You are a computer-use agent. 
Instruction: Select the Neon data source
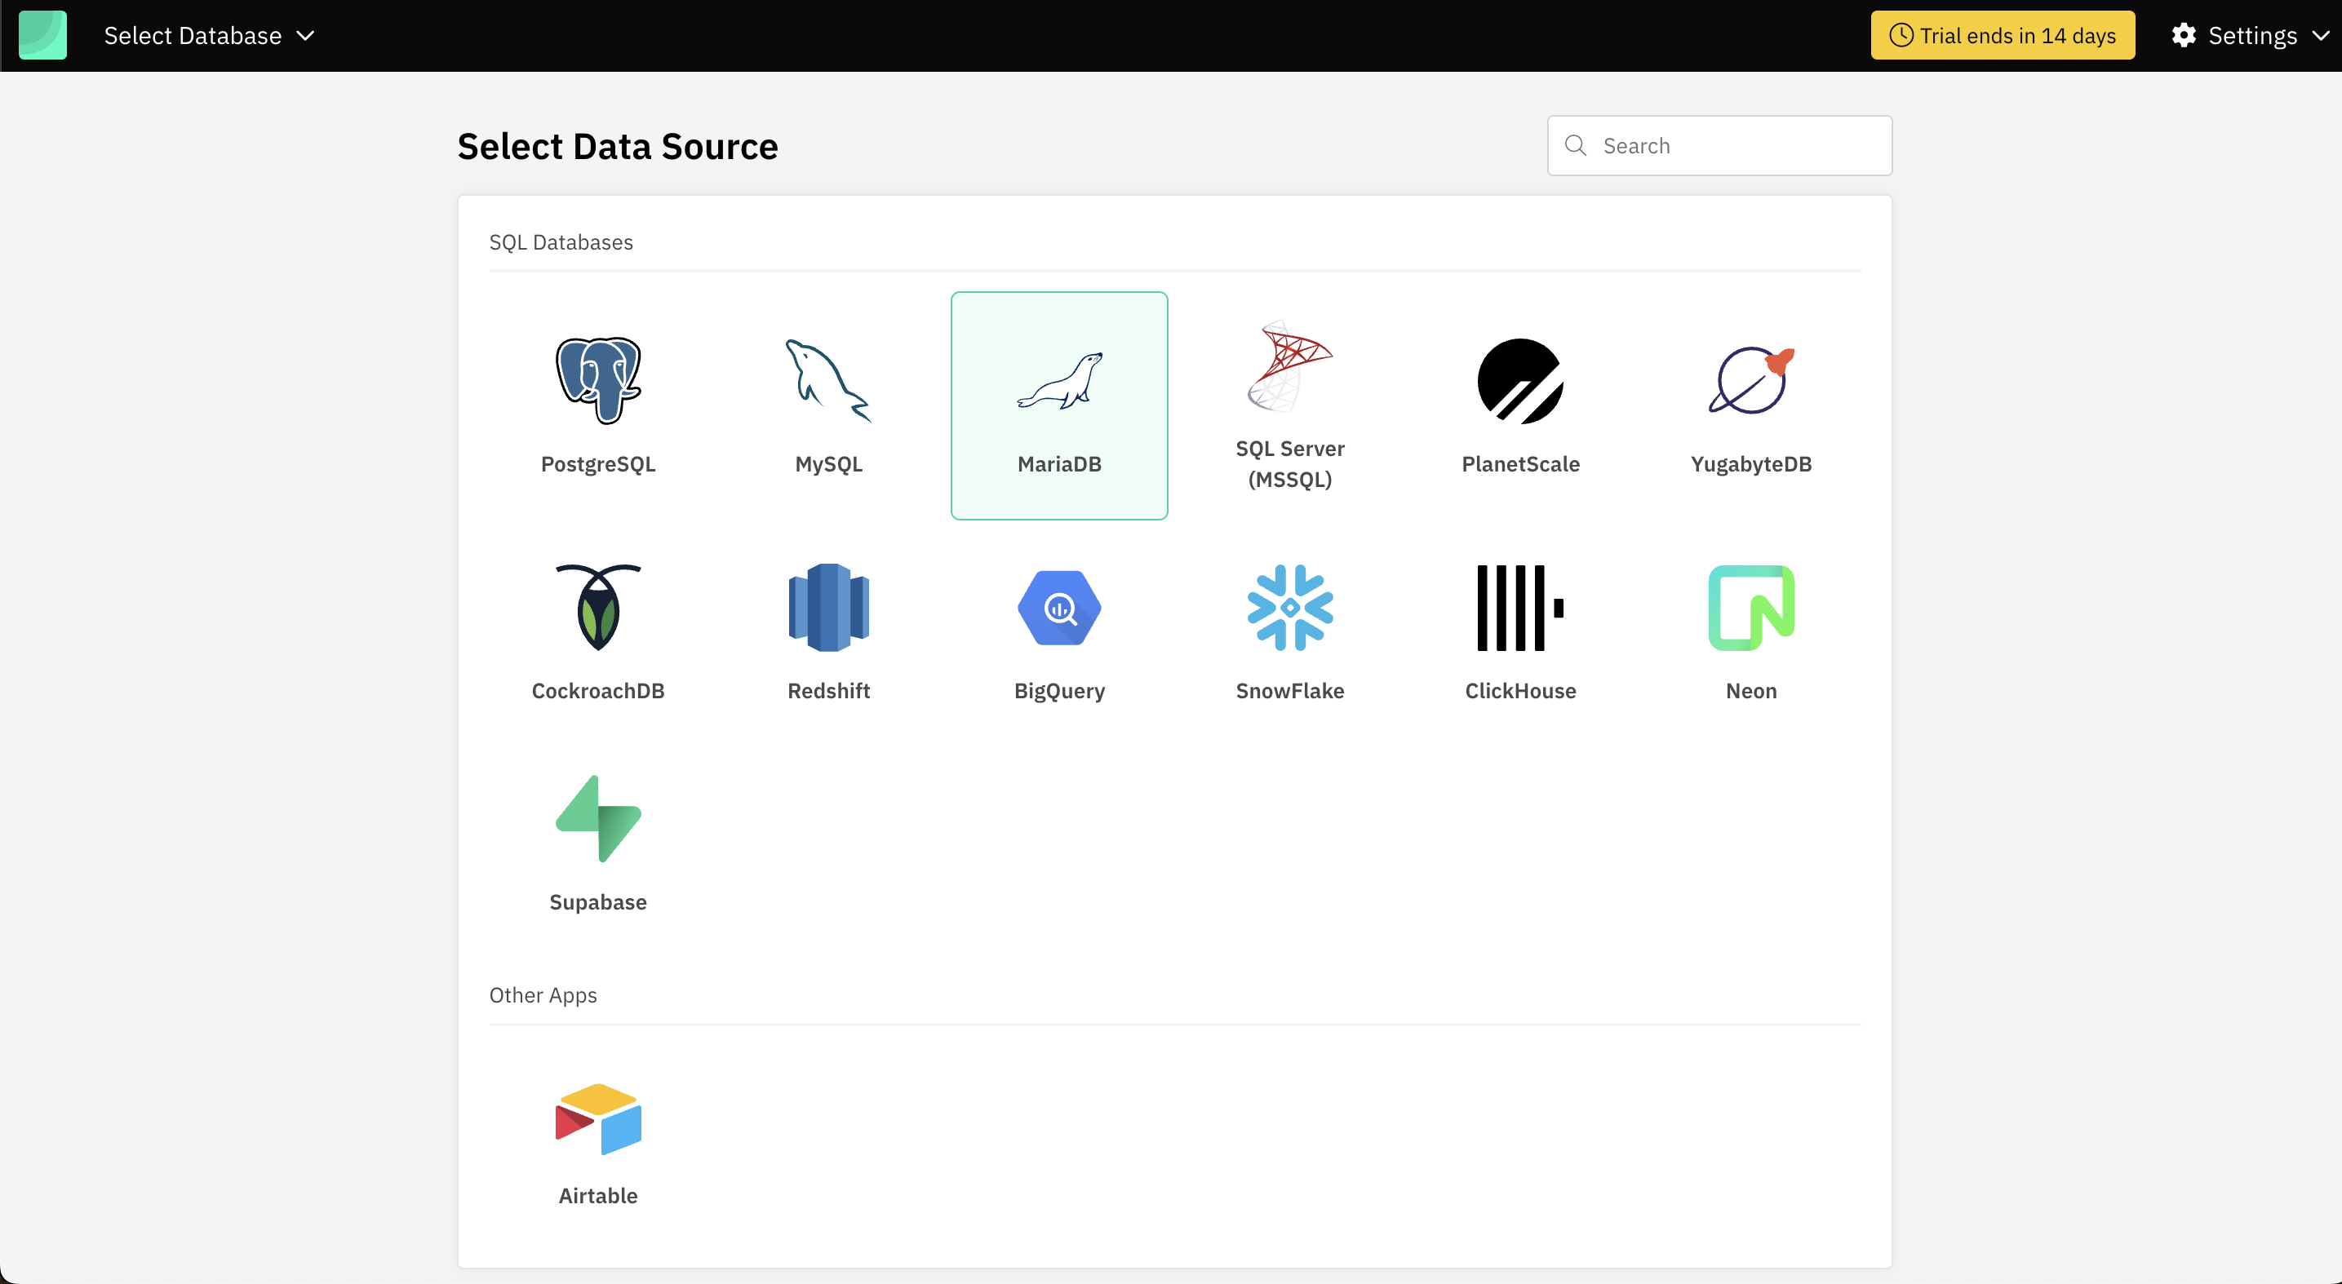point(1751,633)
